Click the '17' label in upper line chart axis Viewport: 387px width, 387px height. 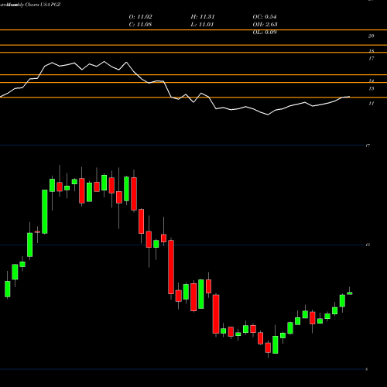pos(371,59)
